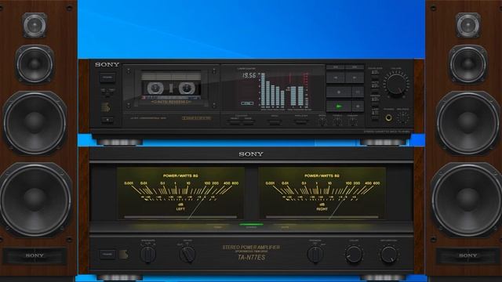Click the small record button right of play
Viewport: 502px width, 282px height.
358,107
